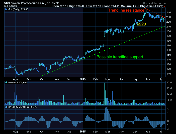Click the 200 price axis label
The width and height of the screenshot is (176, 134).
pyautogui.click(x=168, y=31)
